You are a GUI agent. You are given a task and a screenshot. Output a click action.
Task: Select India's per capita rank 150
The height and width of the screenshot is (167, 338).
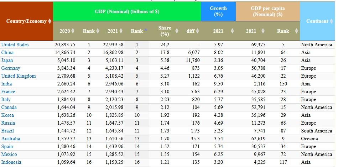point(283,84)
